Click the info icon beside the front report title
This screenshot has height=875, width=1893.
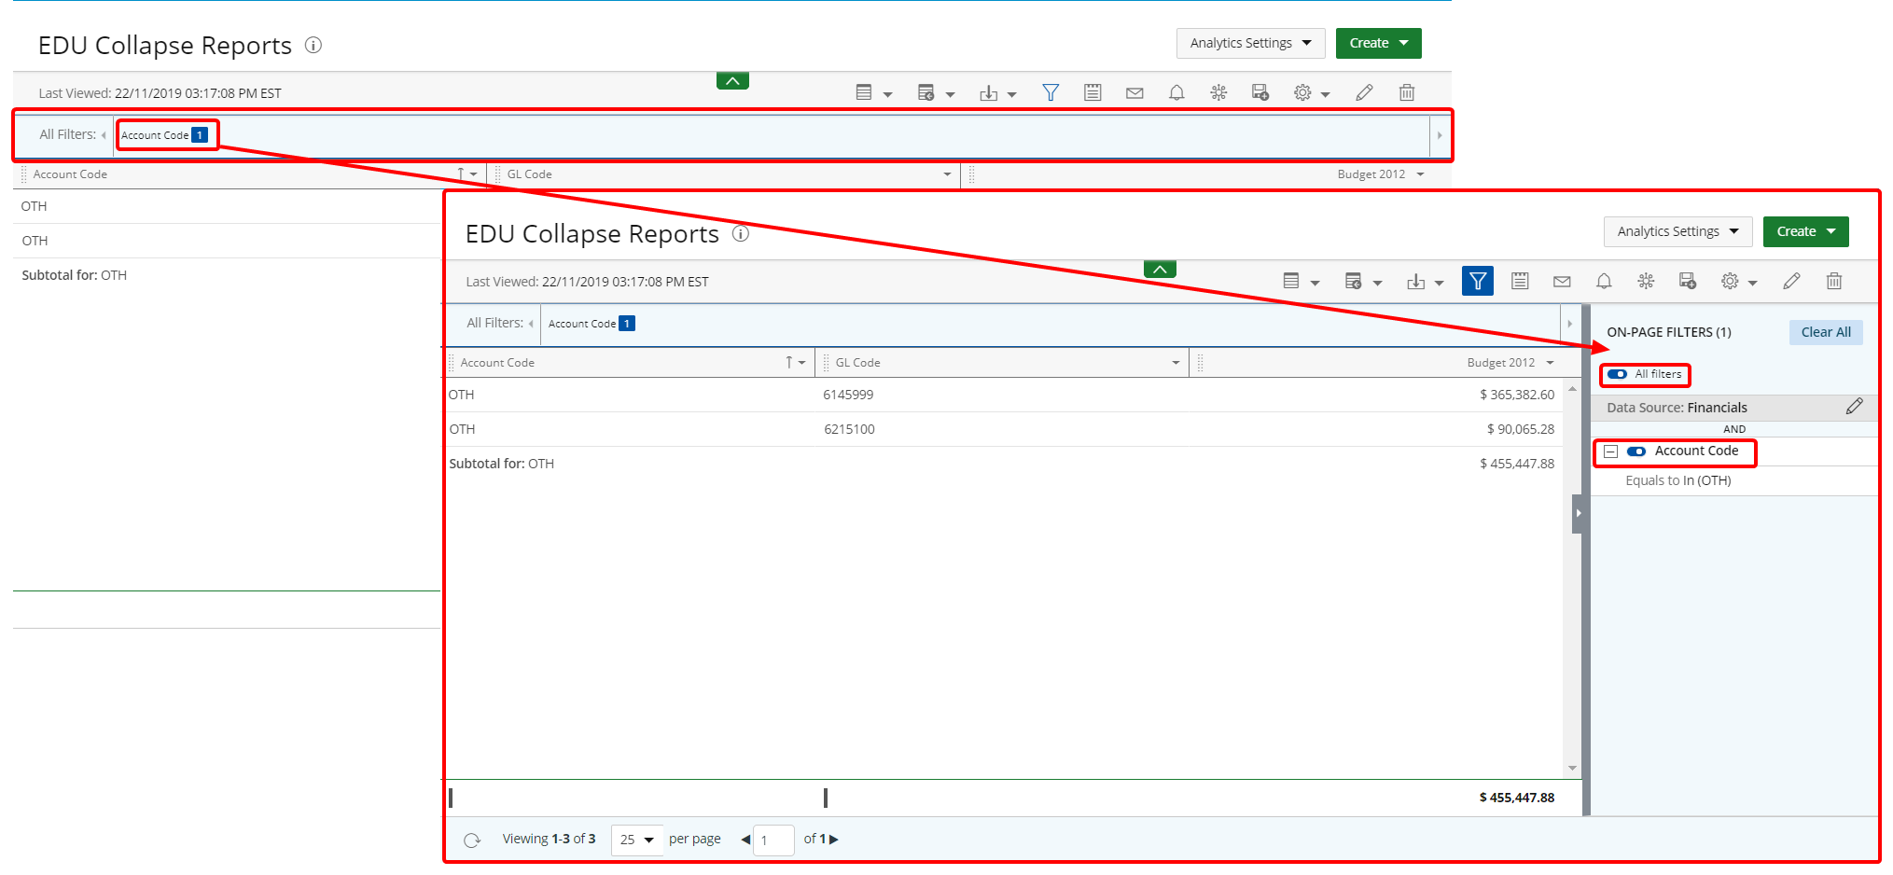point(741,233)
